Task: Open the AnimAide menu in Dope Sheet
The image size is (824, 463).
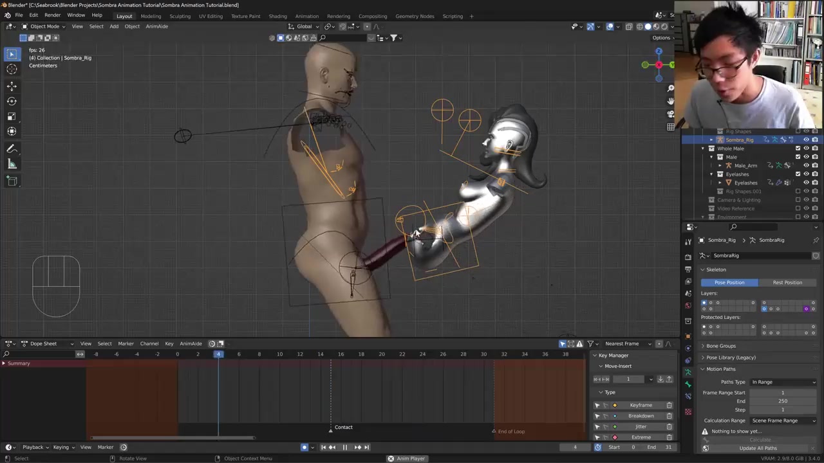Action: coord(191,343)
